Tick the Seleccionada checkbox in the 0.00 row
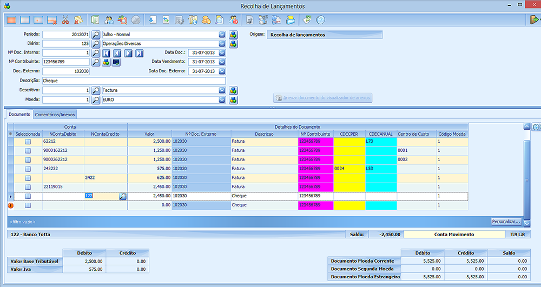This screenshot has height=287, width=541. pyautogui.click(x=28, y=205)
